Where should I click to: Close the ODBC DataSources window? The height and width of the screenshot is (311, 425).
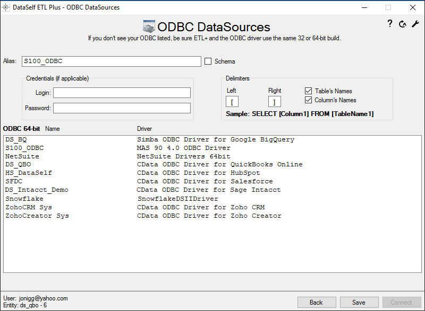click(x=412, y=7)
